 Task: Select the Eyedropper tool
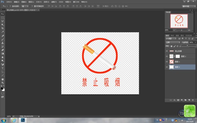[3, 32]
